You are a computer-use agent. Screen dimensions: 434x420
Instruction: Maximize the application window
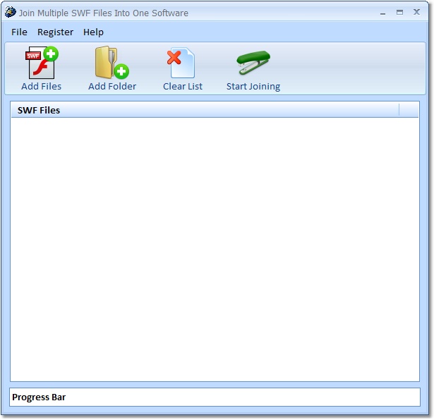point(399,12)
